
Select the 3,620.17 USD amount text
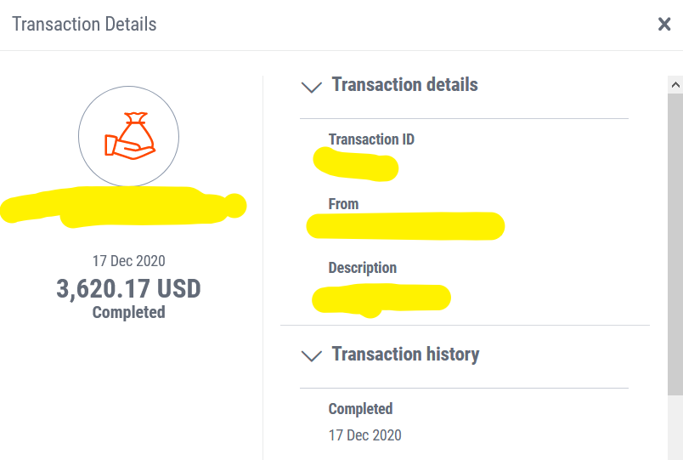128,288
